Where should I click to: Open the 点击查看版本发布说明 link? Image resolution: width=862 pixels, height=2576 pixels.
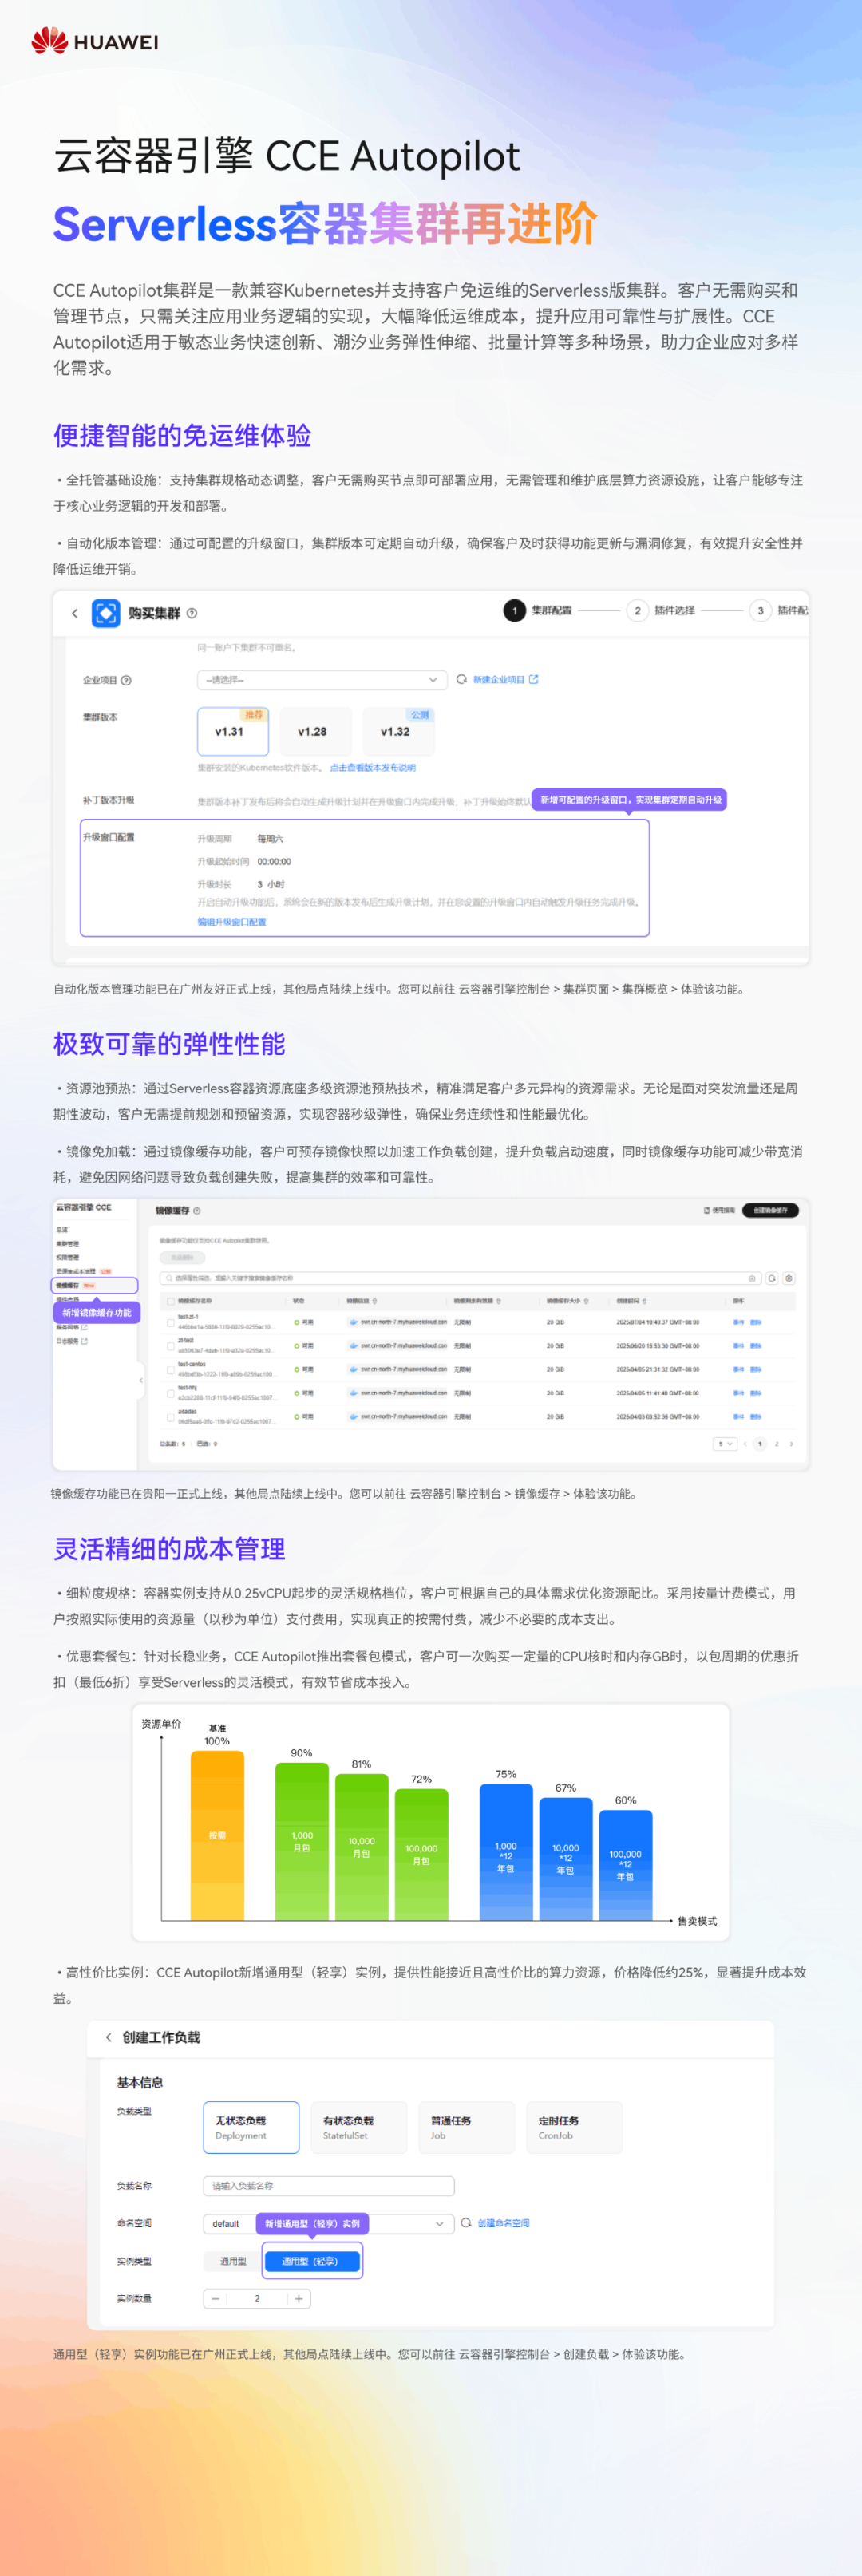pyautogui.click(x=372, y=768)
